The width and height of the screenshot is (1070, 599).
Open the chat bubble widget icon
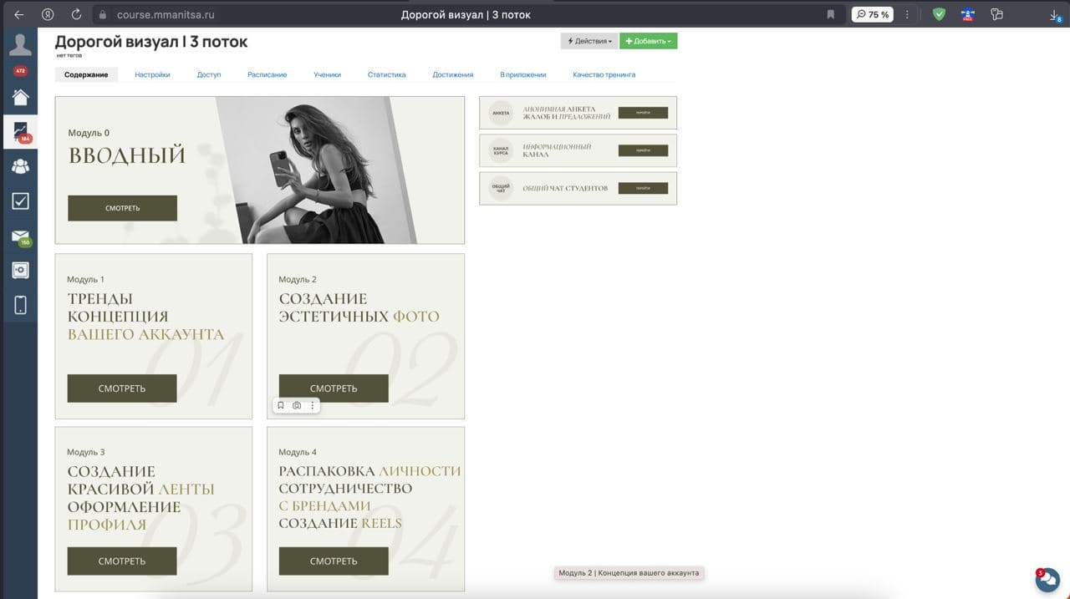click(1048, 579)
